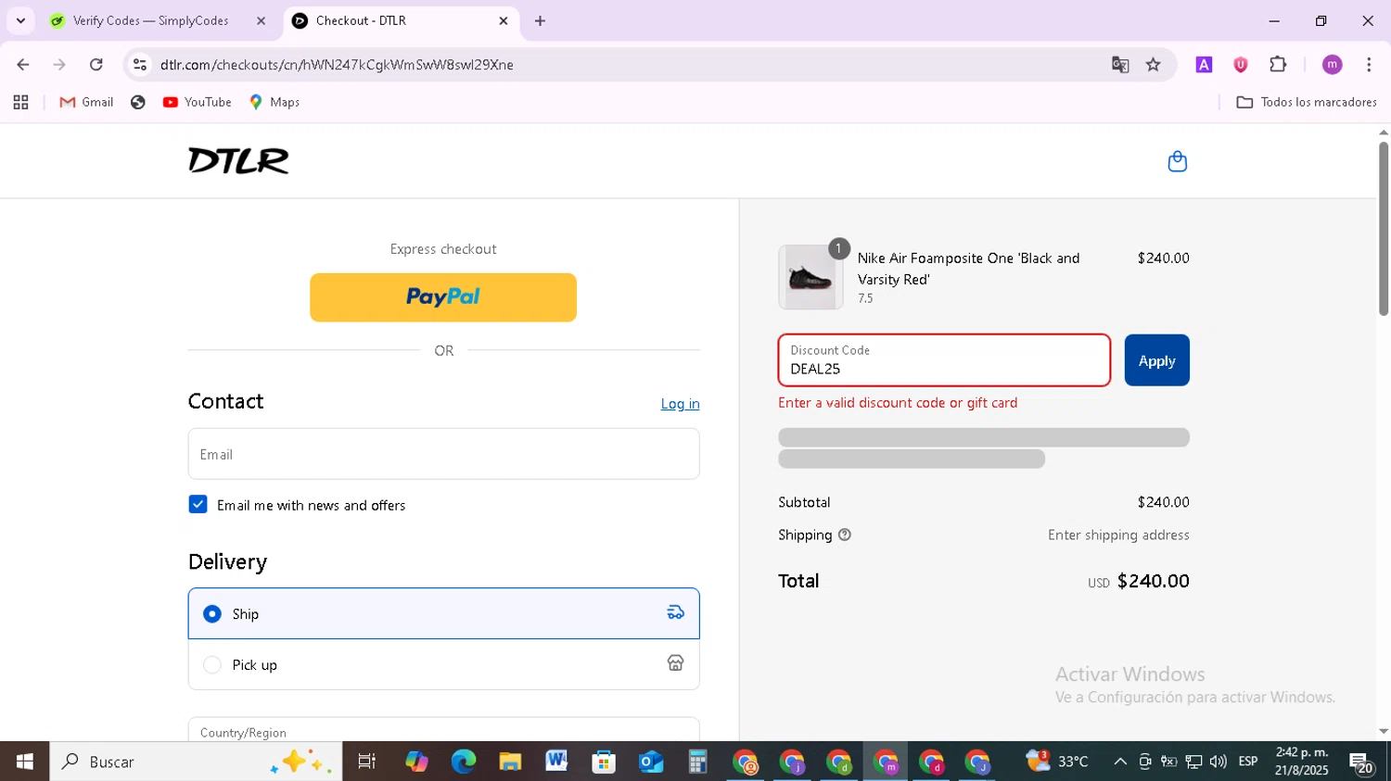Open Task View on the taskbar
The width and height of the screenshot is (1391, 781).
pyautogui.click(x=366, y=762)
